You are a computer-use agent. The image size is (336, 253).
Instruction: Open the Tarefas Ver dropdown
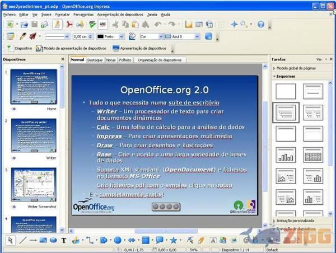[x=321, y=59]
